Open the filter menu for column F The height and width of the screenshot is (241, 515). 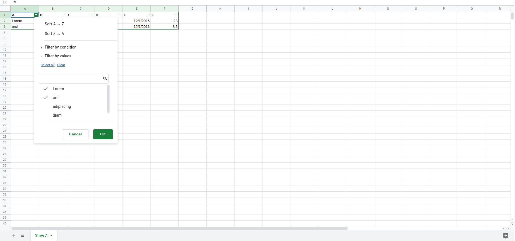point(176,15)
